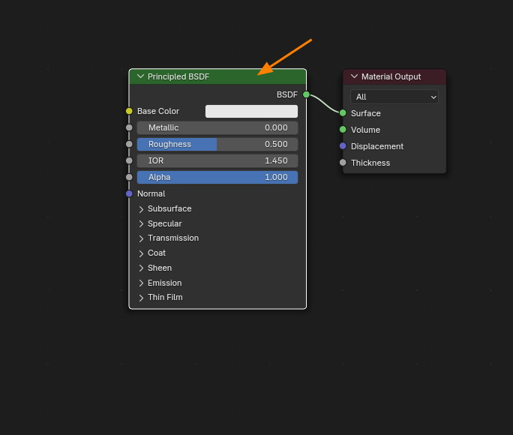The image size is (513, 435).
Task: Select the Surface input label
Action: pos(366,113)
